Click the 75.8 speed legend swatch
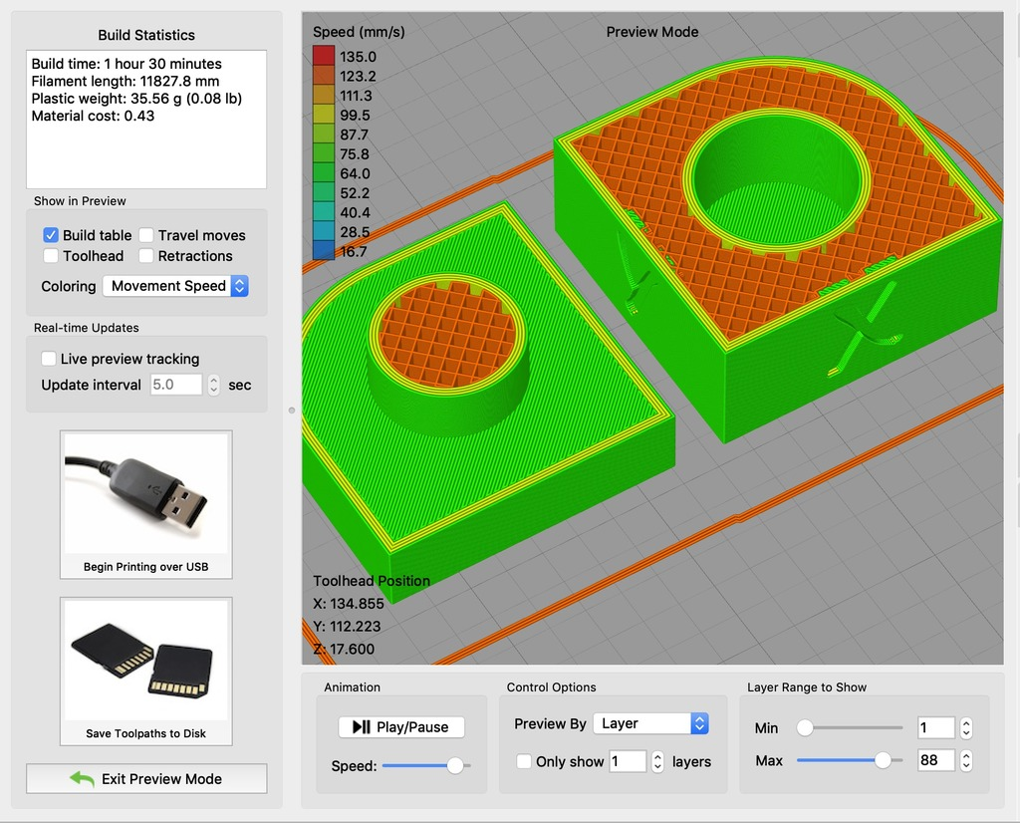1020x823 pixels. tap(324, 152)
